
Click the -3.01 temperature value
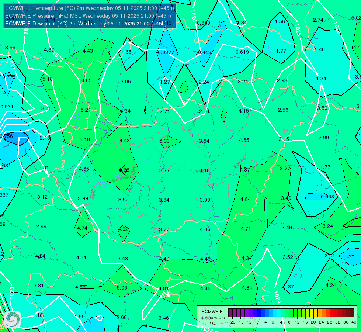tap(329, 256)
